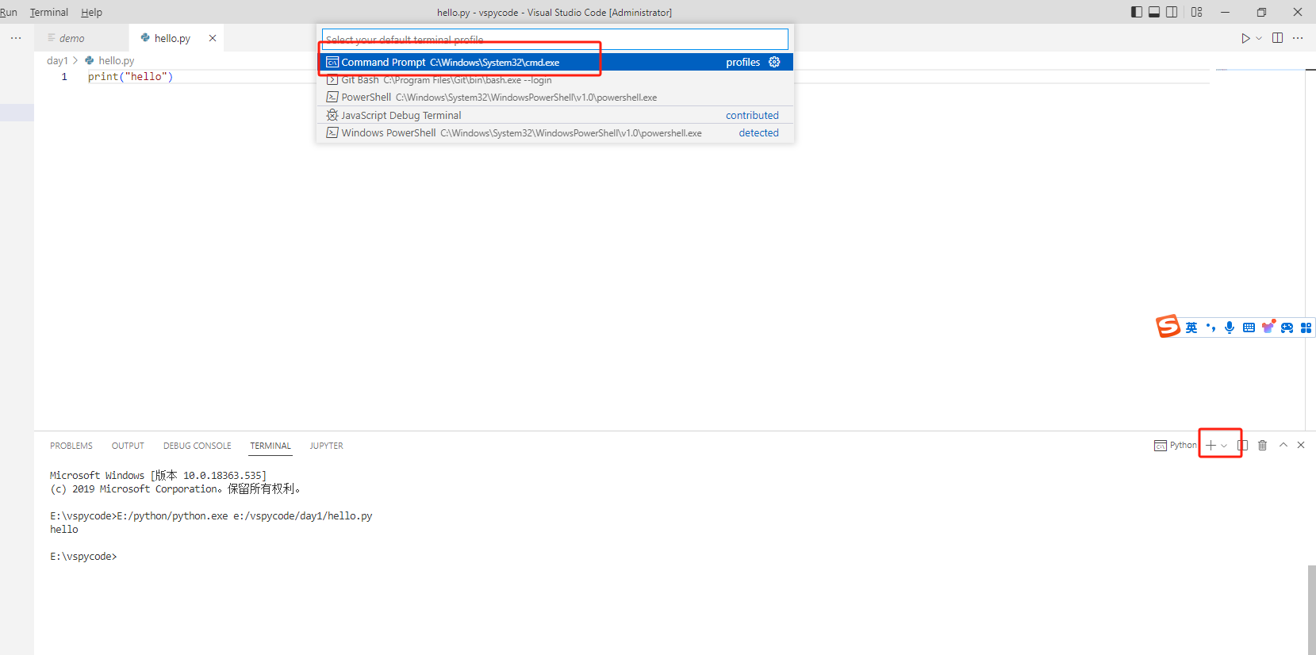Open the Customize Layout icon
The width and height of the screenshot is (1316, 655).
pos(1197,12)
